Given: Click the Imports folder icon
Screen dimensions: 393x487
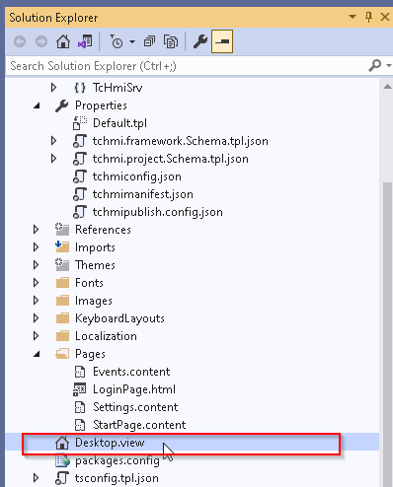Looking at the screenshot, I should coord(62,247).
